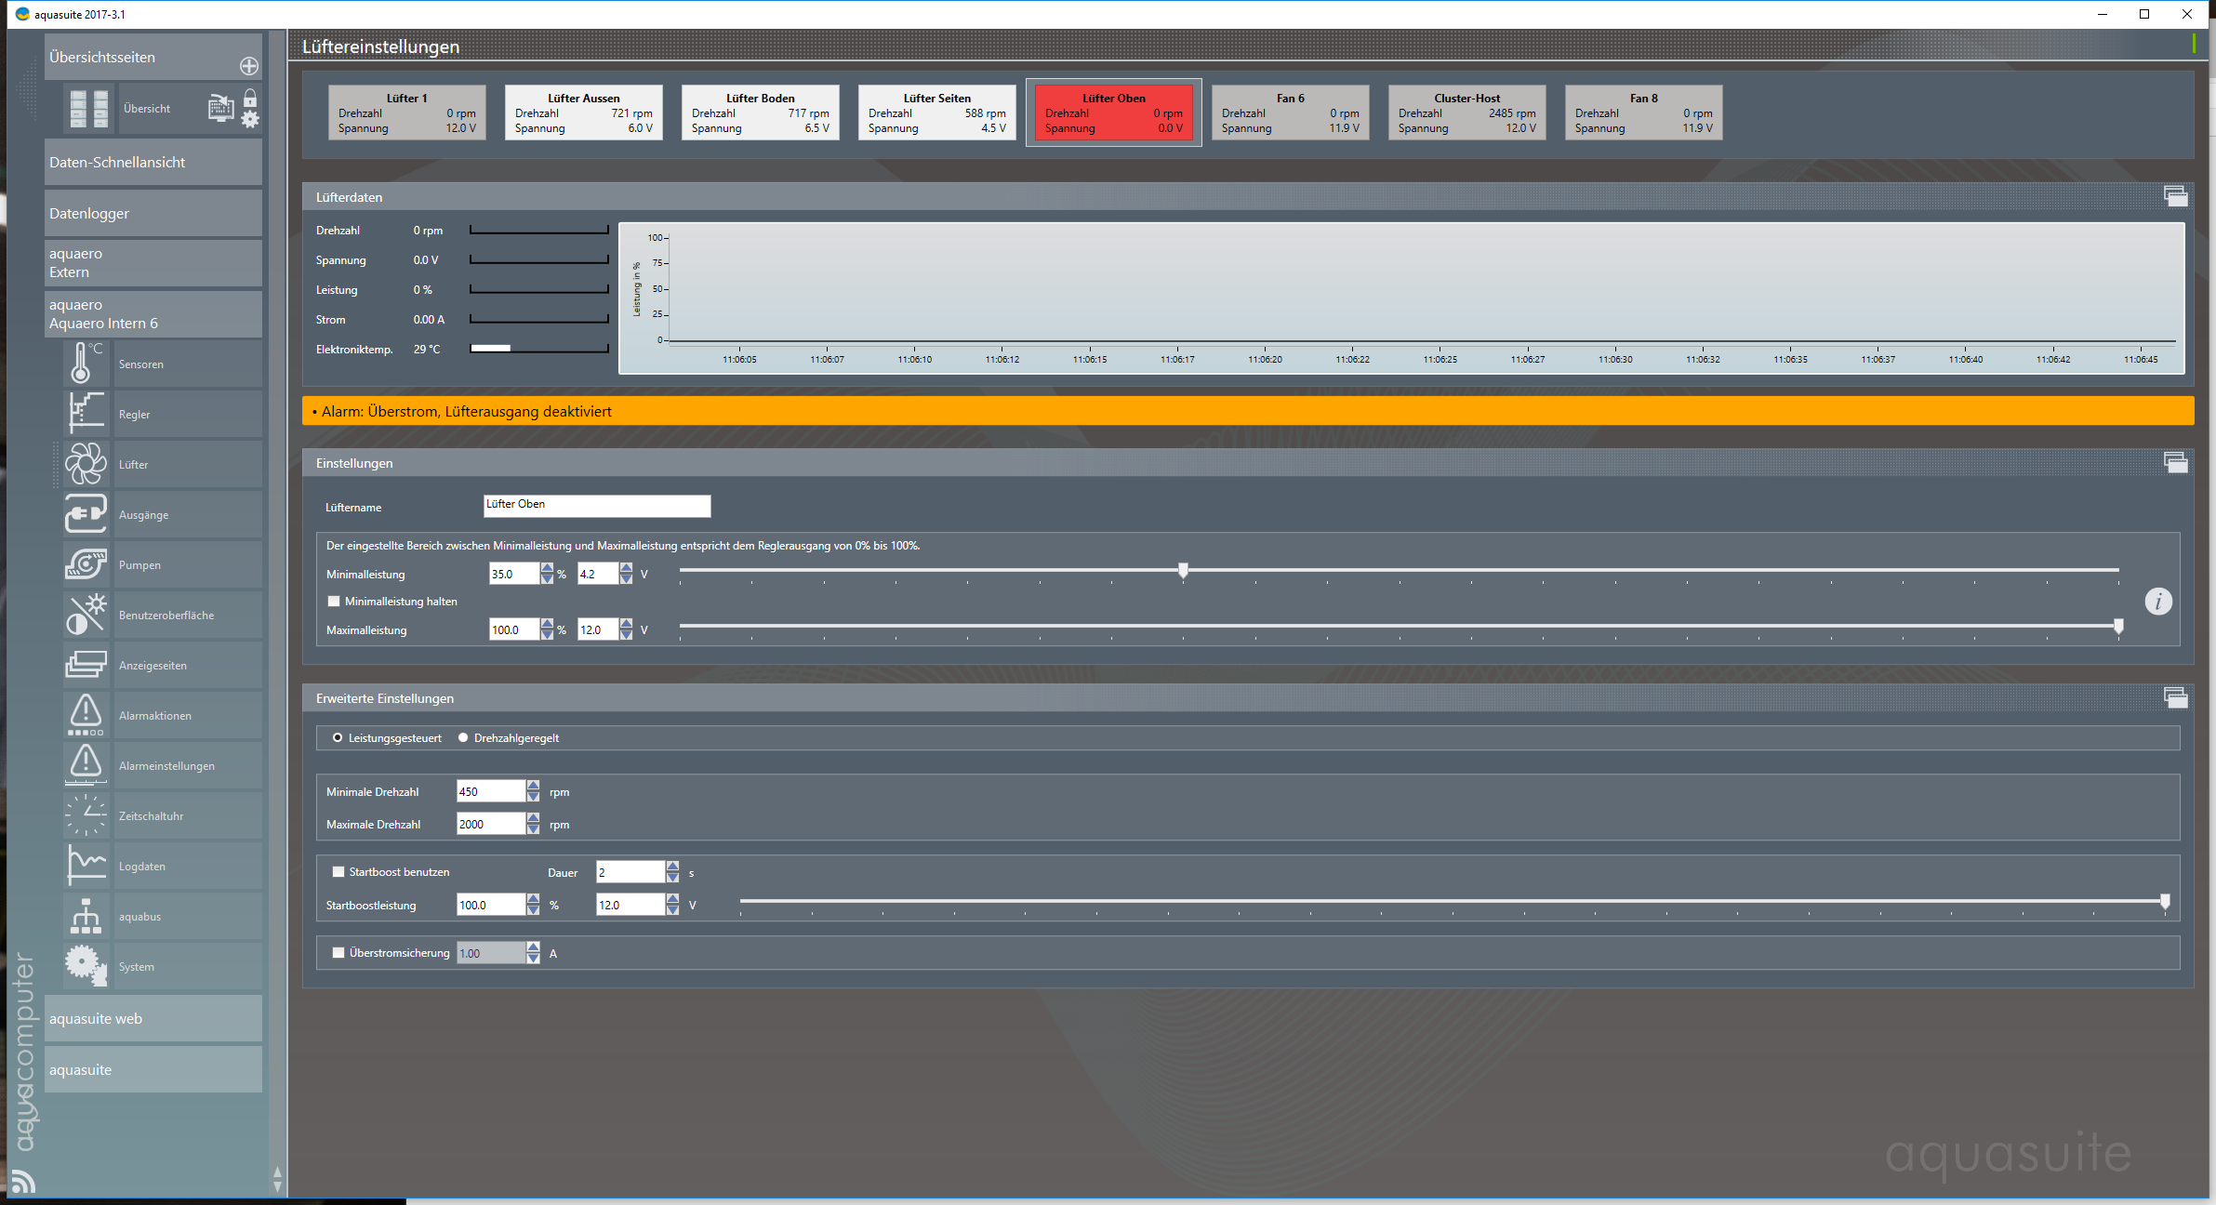The width and height of the screenshot is (2216, 1205).
Task: Collapse the Lüfterdaten panel
Action: click(x=2175, y=196)
